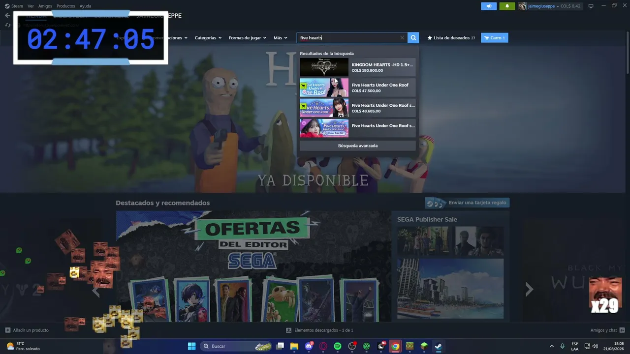
Task: Expand the Más dropdown
Action: [281, 38]
